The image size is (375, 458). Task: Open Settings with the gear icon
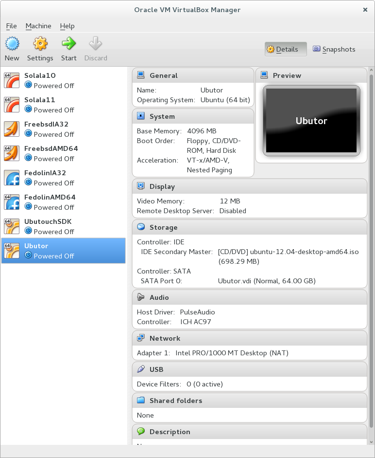coord(40,44)
